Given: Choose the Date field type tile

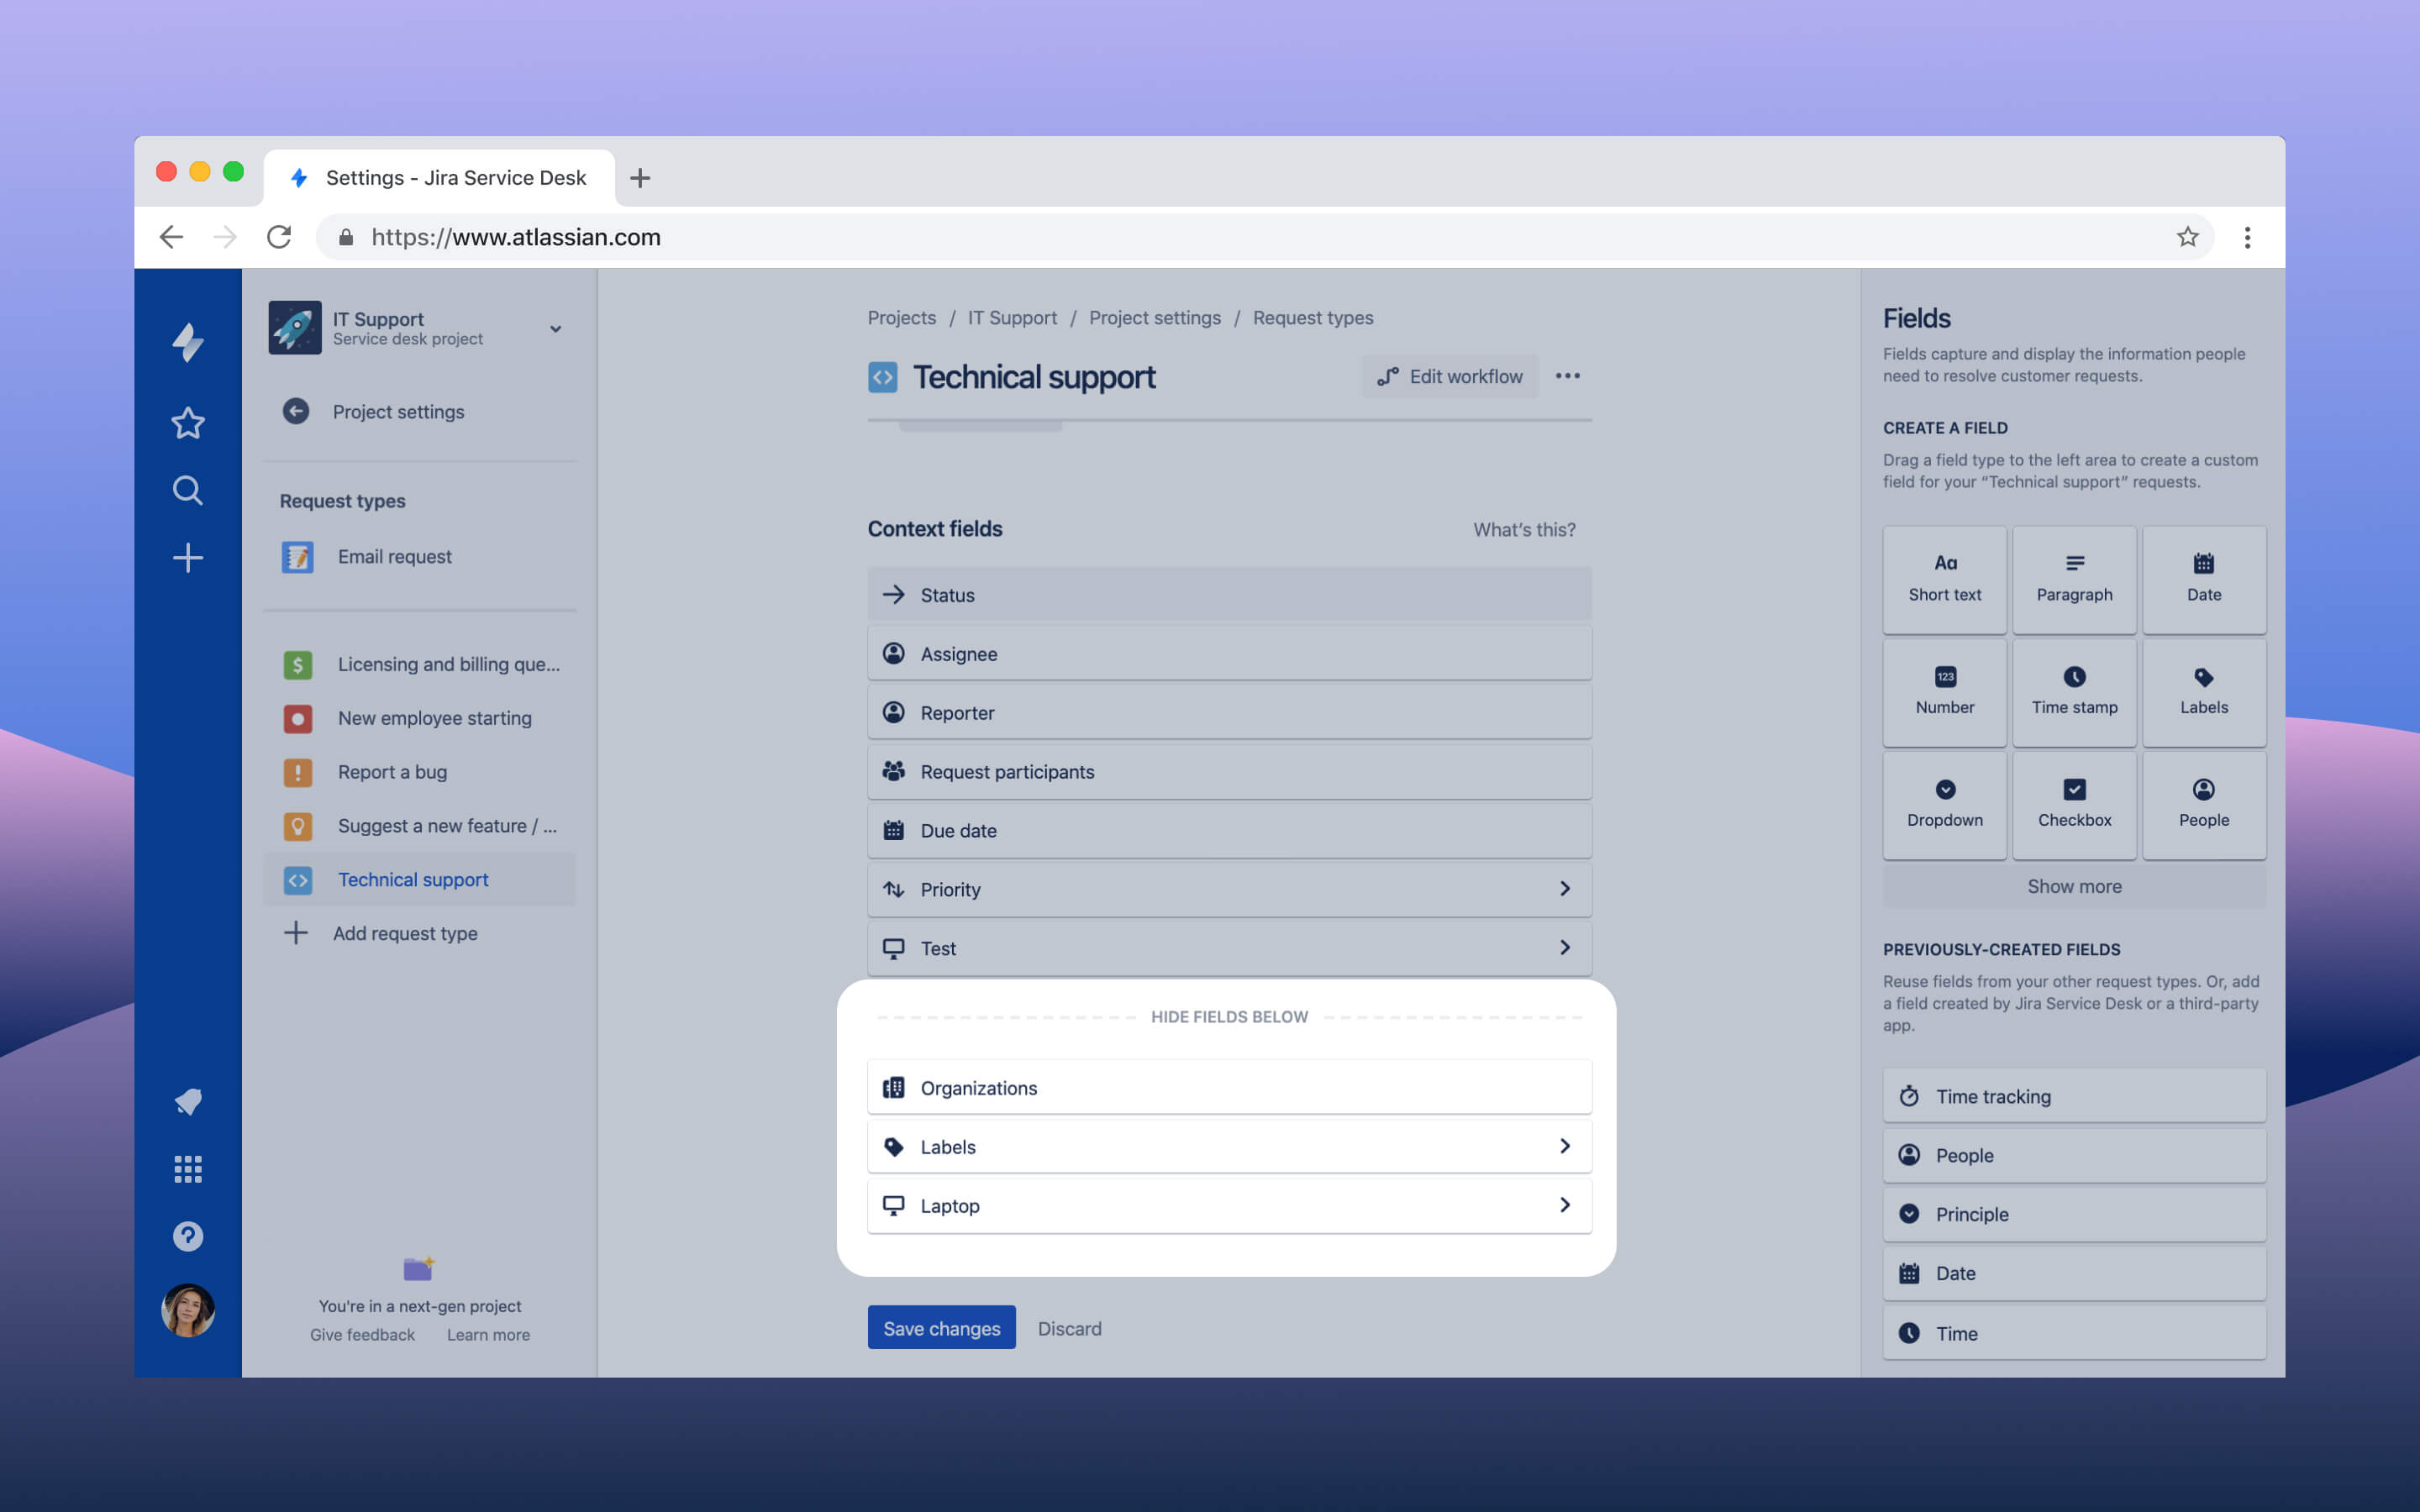Looking at the screenshot, I should click(2204, 579).
